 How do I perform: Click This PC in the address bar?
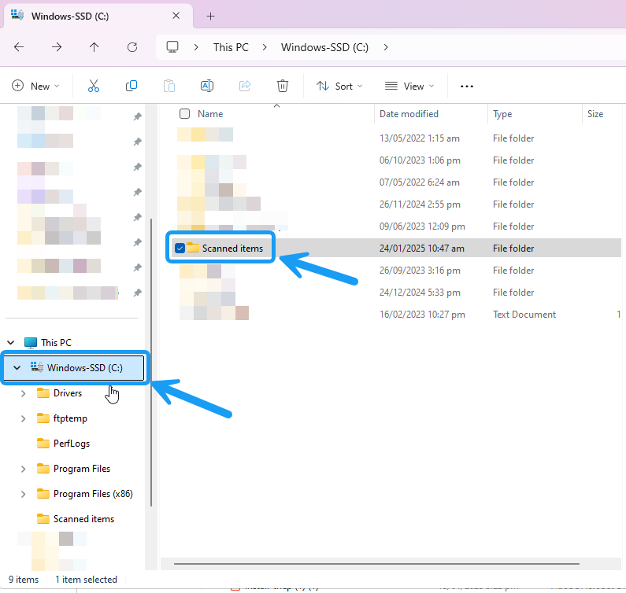[x=231, y=47]
